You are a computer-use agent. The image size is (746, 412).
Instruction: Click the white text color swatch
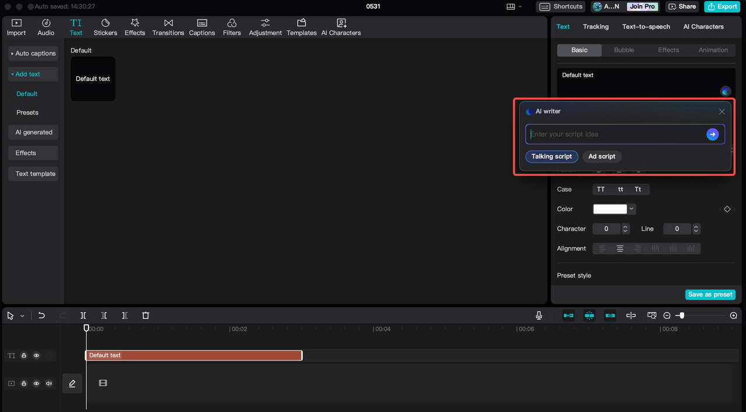click(610, 209)
